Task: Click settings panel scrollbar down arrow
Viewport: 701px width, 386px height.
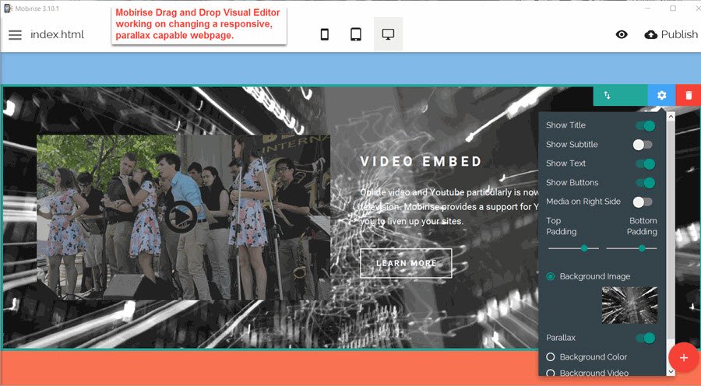Action: click(x=671, y=371)
